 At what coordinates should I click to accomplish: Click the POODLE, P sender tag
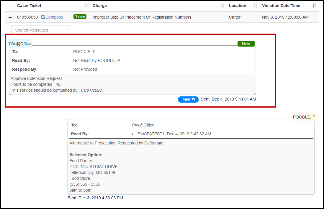[x=304, y=117]
